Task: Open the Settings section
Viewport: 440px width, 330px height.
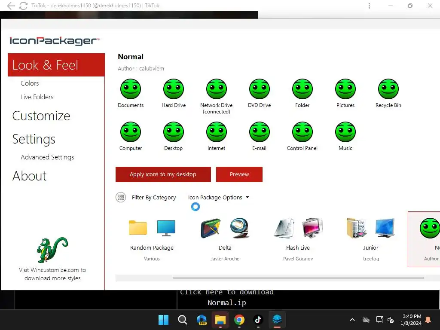Action: click(x=34, y=139)
